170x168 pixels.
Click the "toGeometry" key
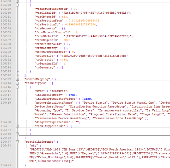click(45, 68)
